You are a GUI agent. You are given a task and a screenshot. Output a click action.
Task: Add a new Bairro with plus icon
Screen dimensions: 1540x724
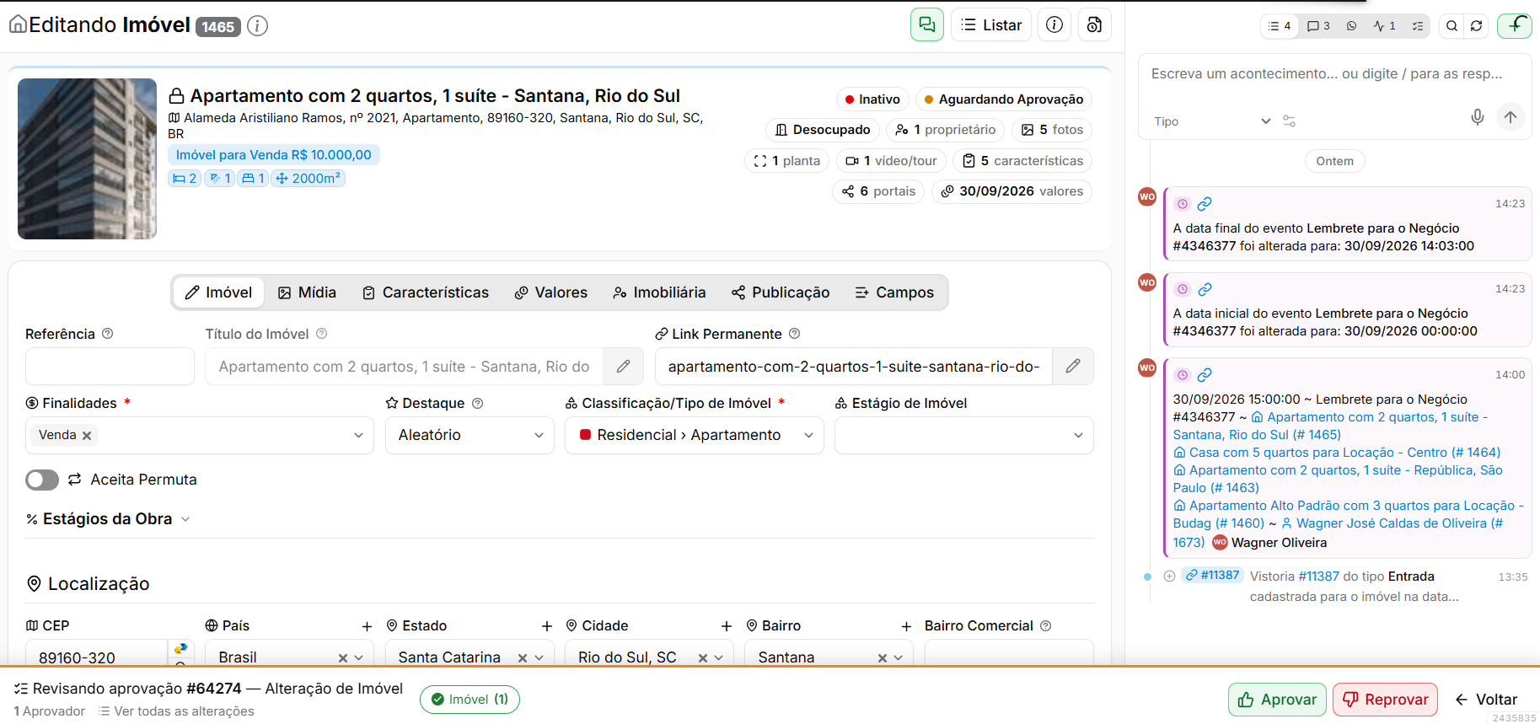tap(906, 626)
